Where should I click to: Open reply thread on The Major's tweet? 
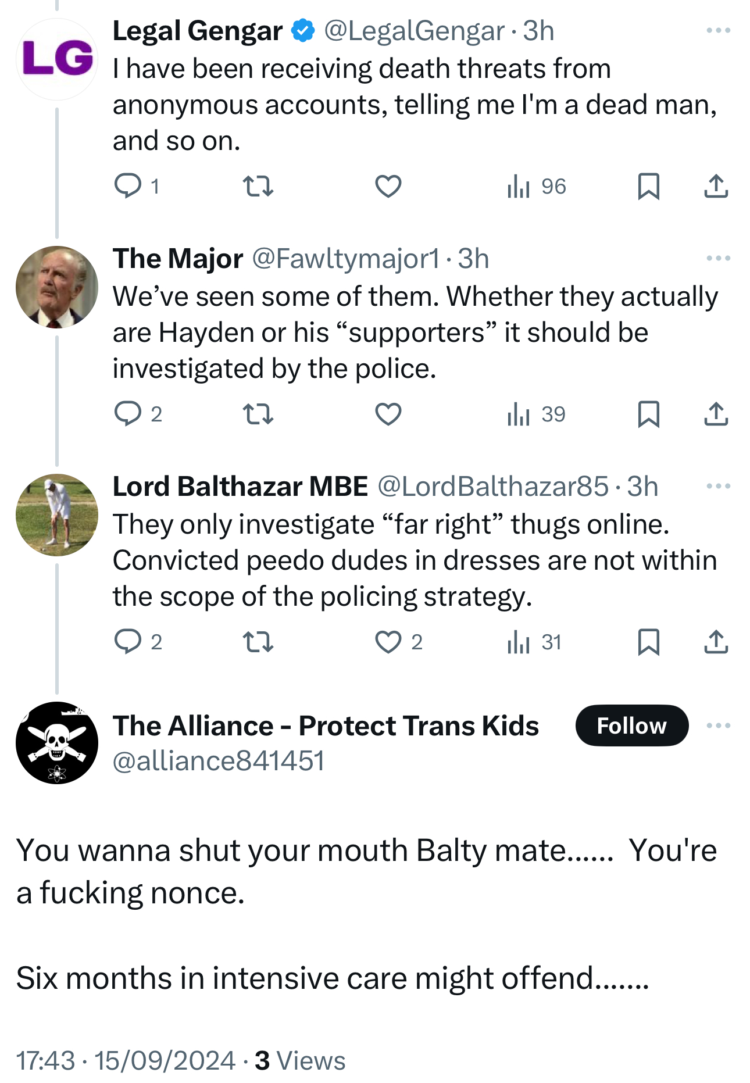pos(128,414)
